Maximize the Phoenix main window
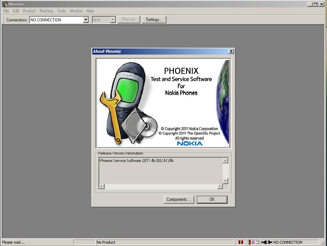Image resolution: width=327 pixels, height=246 pixels. (315, 4)
